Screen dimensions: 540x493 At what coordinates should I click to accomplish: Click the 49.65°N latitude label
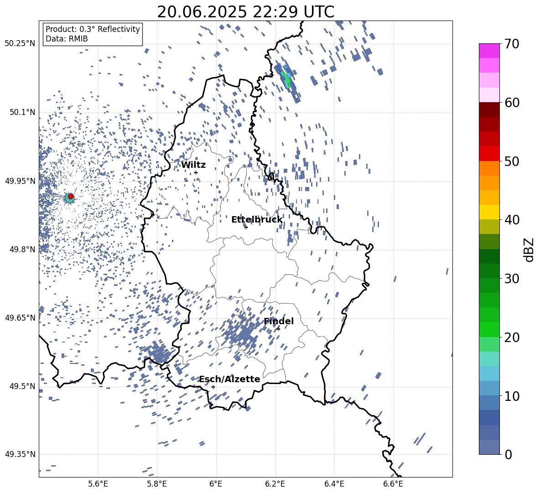coord(20,317)
